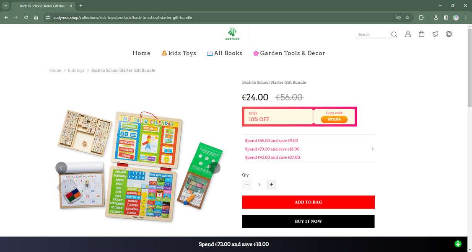Decrease quantity with minus button
This screenshot has height=252, width=472.
[247, 185]
